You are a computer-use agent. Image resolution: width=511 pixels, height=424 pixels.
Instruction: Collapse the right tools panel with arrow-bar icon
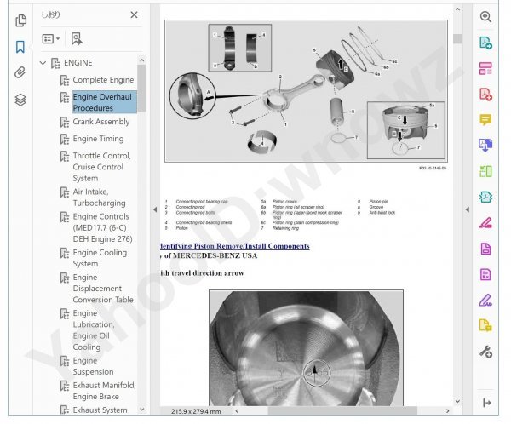point(486,403)
